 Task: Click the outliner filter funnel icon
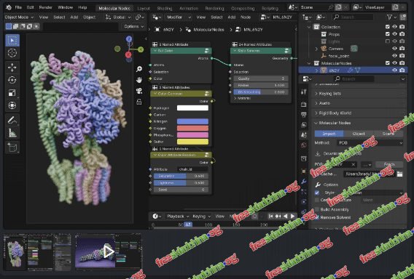389,17
